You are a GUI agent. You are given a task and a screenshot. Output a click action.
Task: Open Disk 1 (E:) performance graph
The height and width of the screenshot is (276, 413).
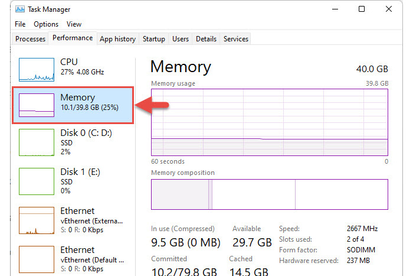(37, 181)
